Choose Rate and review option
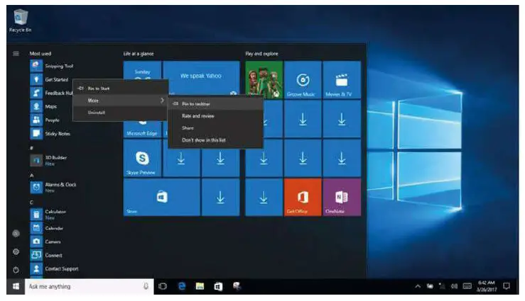Screen dimensions: 525x301 pos(216,115)
